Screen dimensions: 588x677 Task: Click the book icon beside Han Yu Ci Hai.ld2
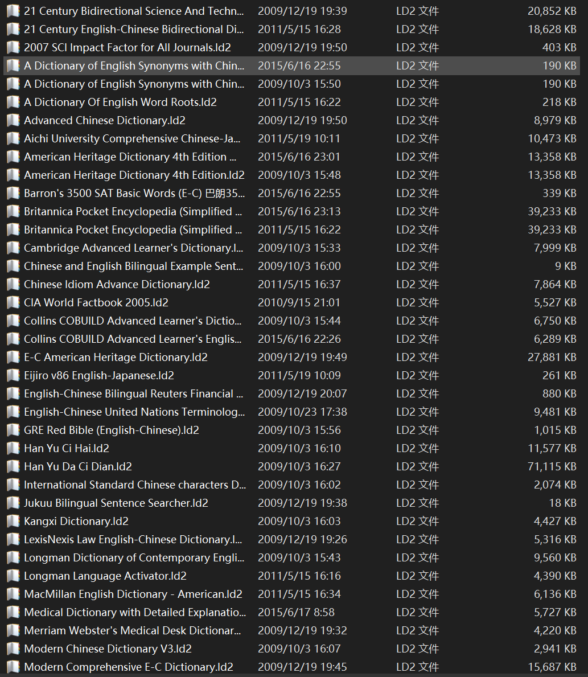(14, 448)
